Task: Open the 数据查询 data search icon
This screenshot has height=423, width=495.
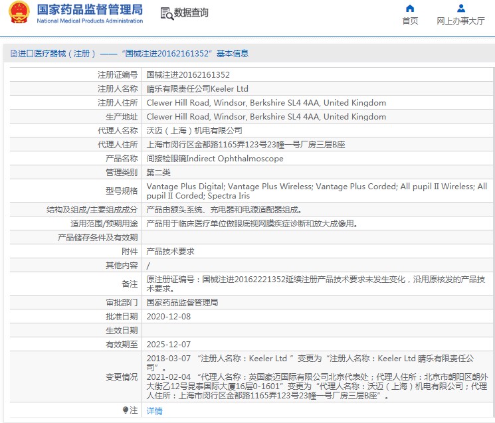Action: click(167, 13)
